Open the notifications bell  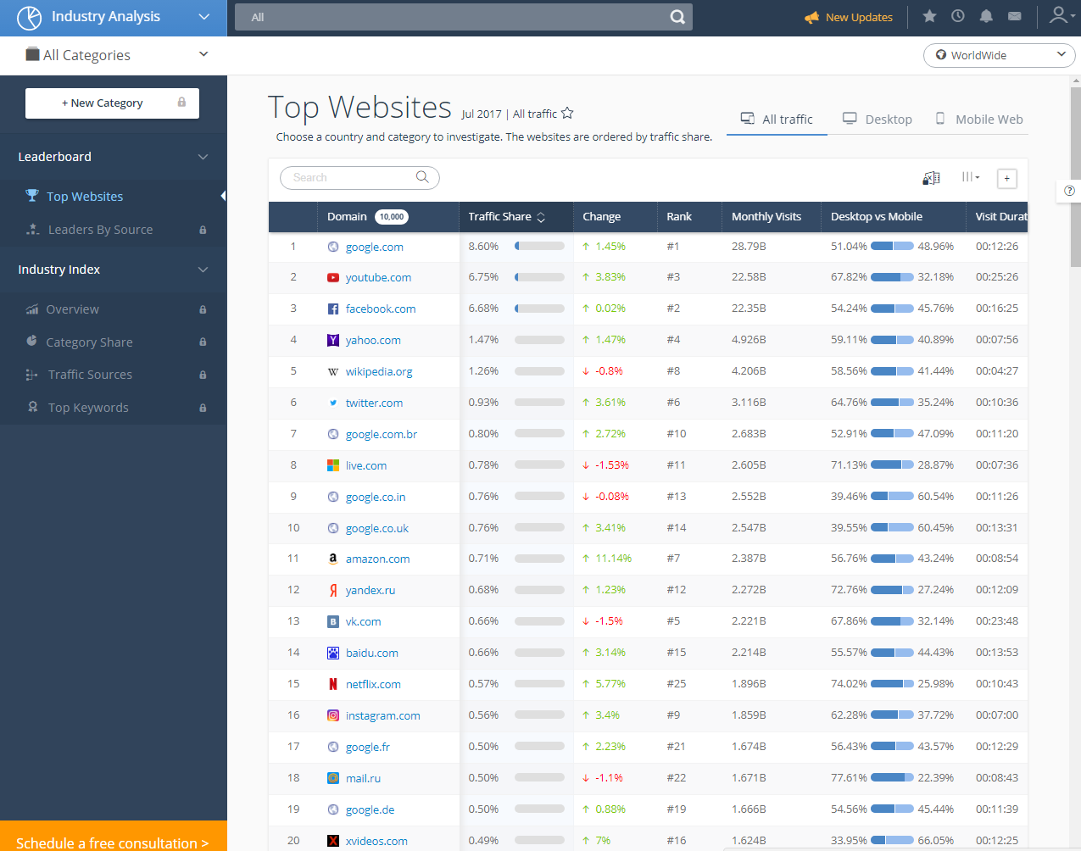(986, 15)
